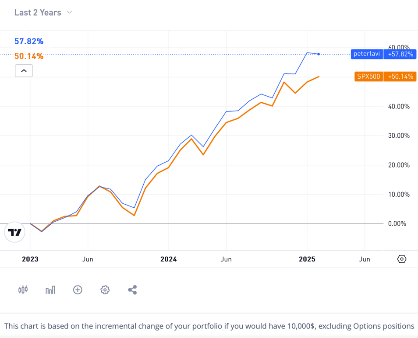
Task: Click the 2023 label on time axis
Action: pos(30,259)
